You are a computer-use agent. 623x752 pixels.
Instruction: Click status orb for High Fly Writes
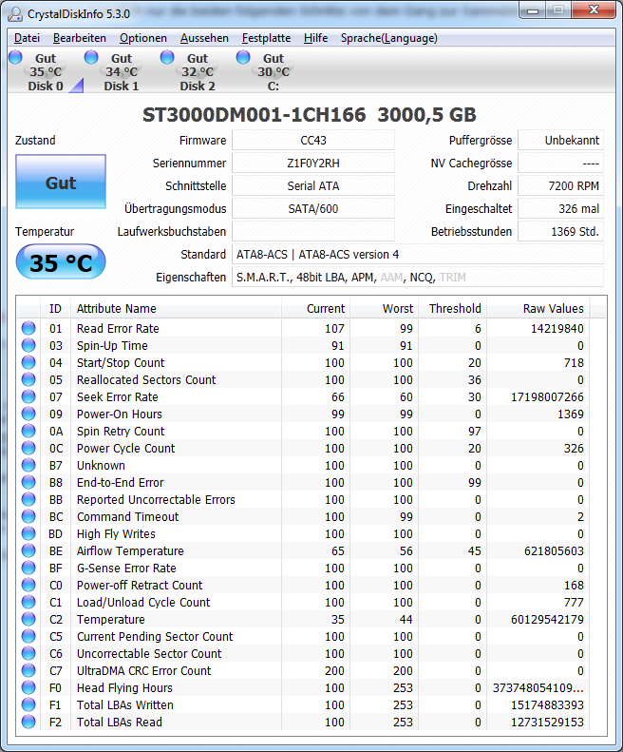point(28,533)
